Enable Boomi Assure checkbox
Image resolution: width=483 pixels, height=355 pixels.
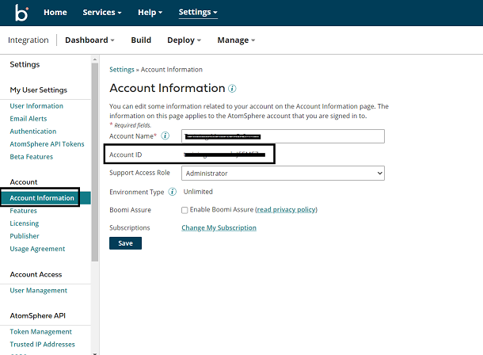pos(184,210)
